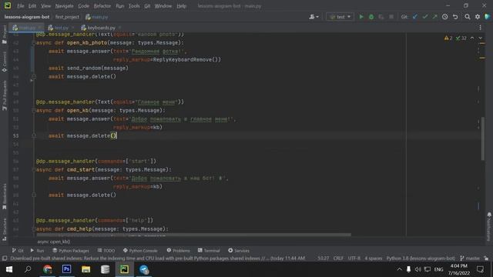
Task: Open the Structure tool window from the left sidebar
Action: click(x=5, y=229)
